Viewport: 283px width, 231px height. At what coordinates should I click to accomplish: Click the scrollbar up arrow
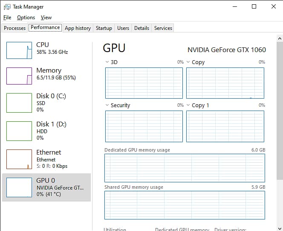click(x=280, y=38)
